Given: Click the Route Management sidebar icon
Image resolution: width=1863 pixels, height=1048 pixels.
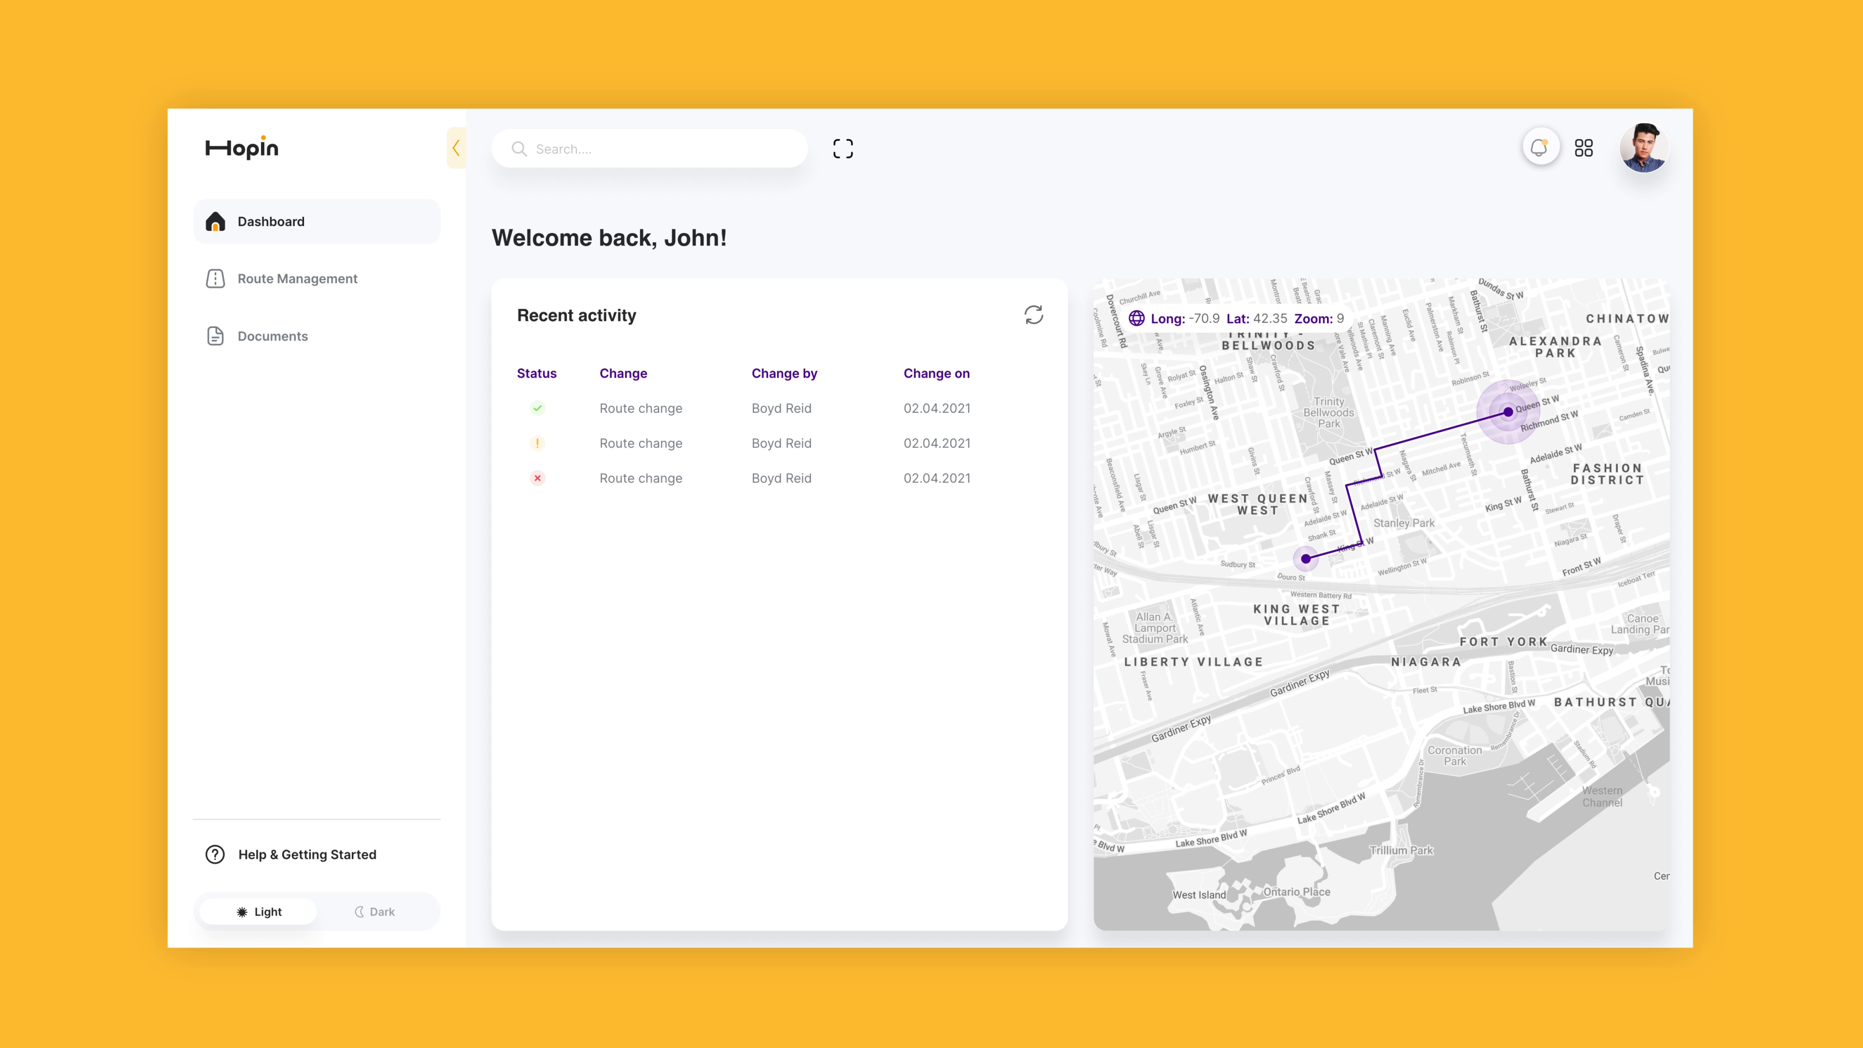Looking at the screenshot, I should (215, 279).
